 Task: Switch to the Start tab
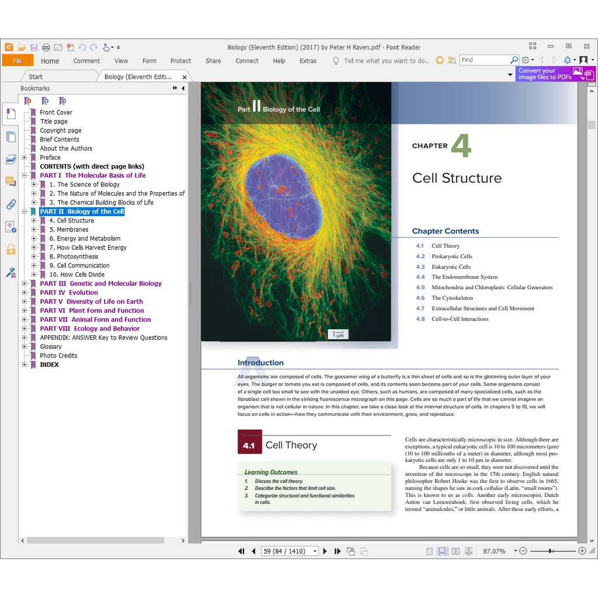coord(36,77)
